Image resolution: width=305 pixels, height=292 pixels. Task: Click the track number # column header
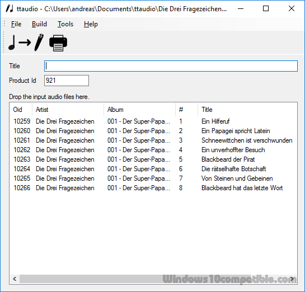click(x=186, y=110)
